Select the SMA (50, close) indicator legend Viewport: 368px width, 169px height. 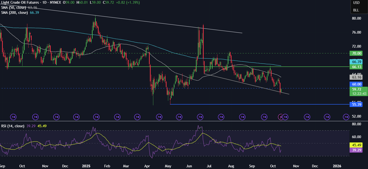(14, 7)
